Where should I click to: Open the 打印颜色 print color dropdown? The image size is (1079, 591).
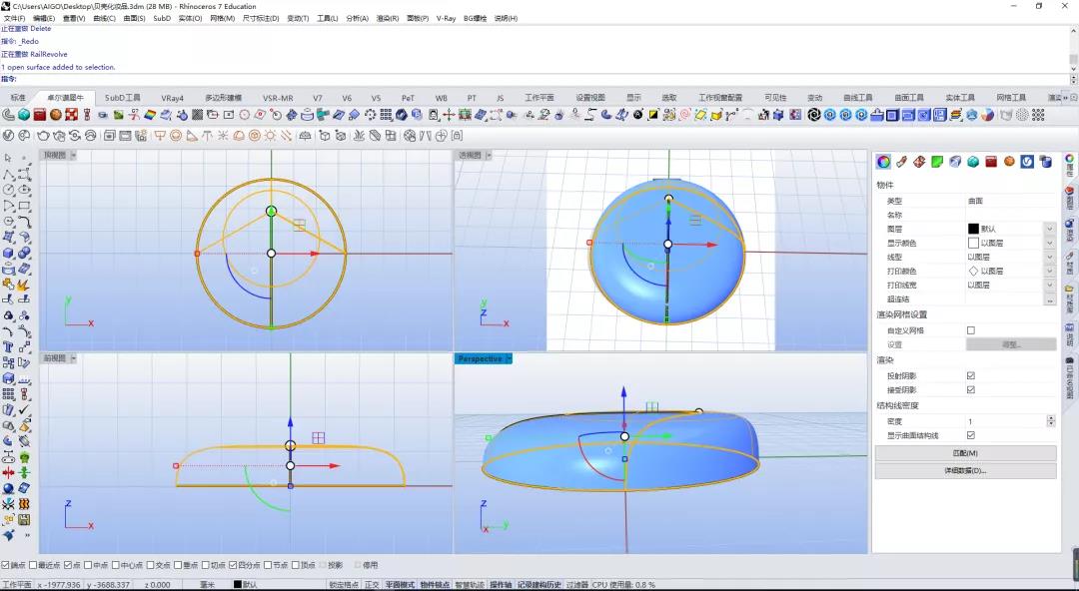[x=1050, y=272]
